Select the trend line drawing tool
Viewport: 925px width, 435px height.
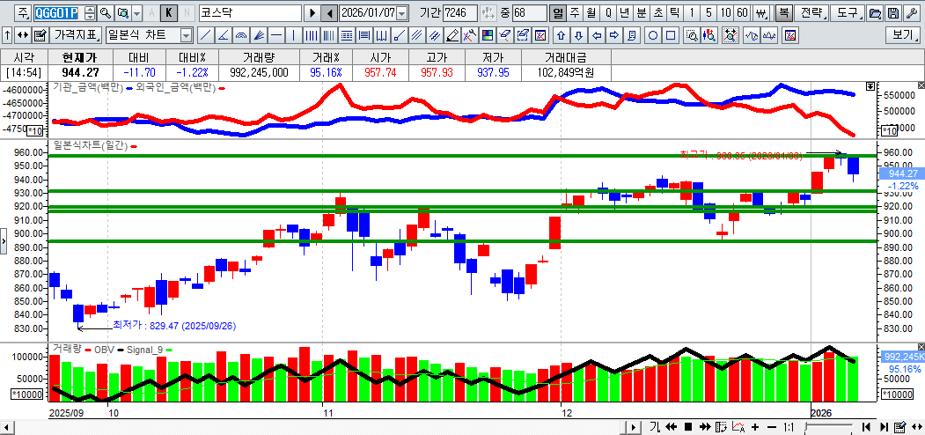(x=204, y=35)
